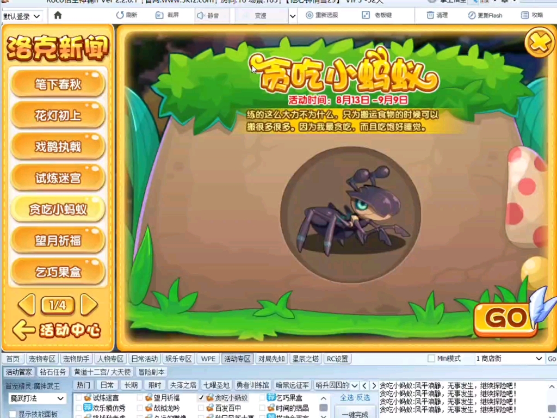Image resolution: width=557 pixels, height=418 pixels.
Task: Open 笔下春秋 news item
Action: 58,84
